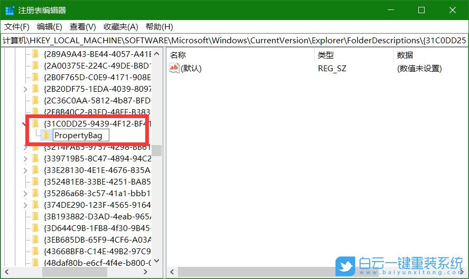Image resolution: width=469 pixels, height=279 pixels.
Task: Click the (数值未设置) data cell
Action: click(419, 69)
